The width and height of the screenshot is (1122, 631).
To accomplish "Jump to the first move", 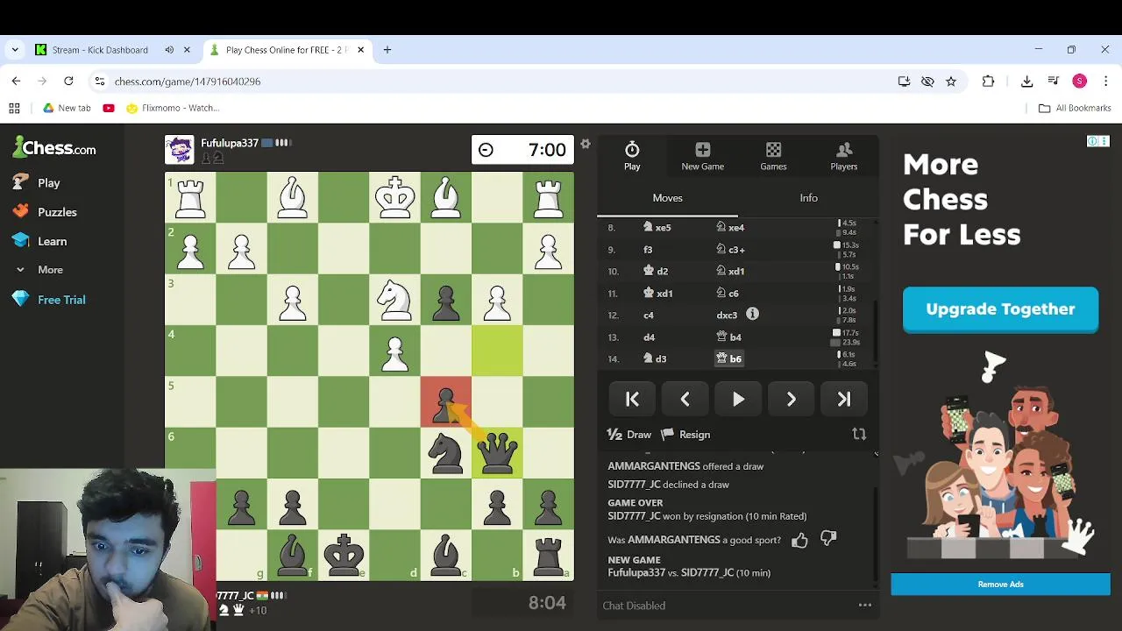I will (x=632, y=399).
